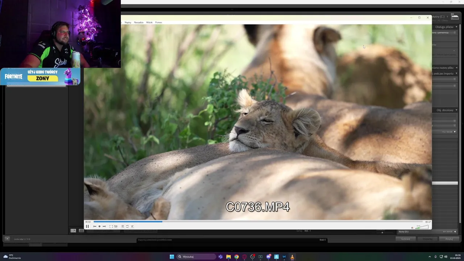
Task: Collapse the podczas importu panel
Action: pyautogui.click(x=456, y=74)
